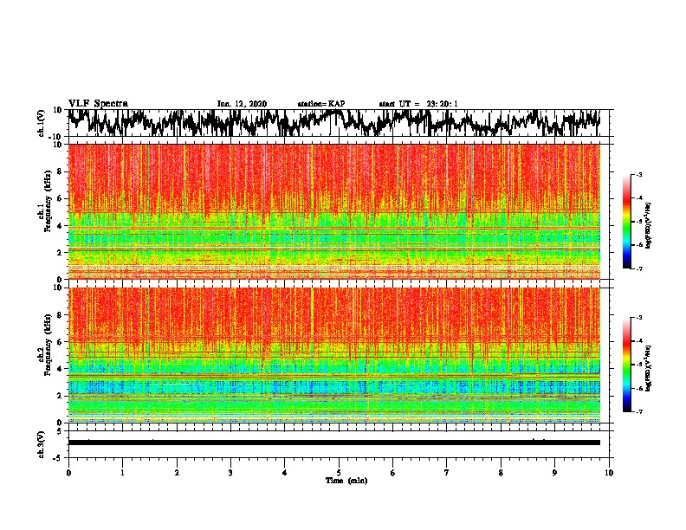Viewport: 686px width, 530px height.
Task: Click the ch.1 color bar unit label
Action: (x=649, y=225)
